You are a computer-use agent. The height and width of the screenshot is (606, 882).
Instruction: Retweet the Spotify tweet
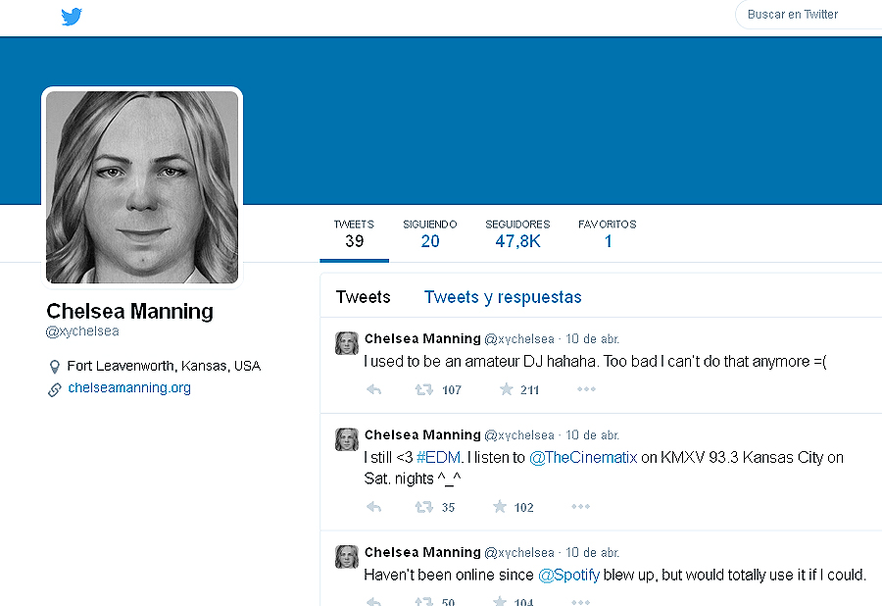click(423, 601)
